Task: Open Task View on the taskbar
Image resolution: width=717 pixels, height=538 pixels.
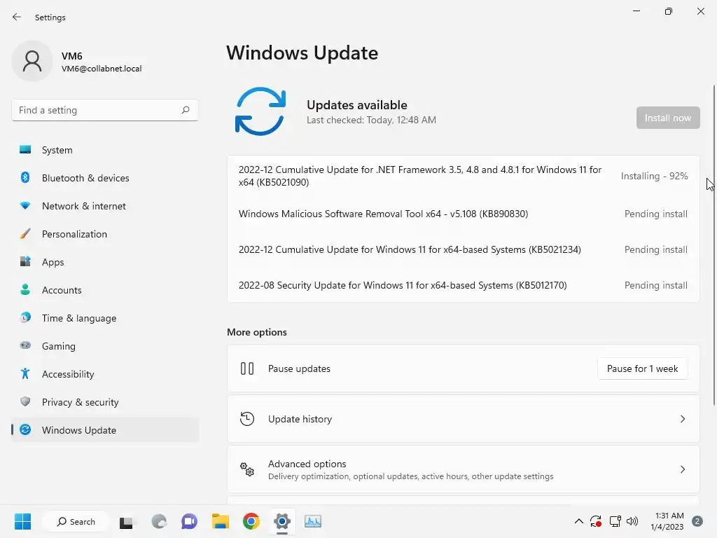Action: pyautogui.click(x=127, y=521)
